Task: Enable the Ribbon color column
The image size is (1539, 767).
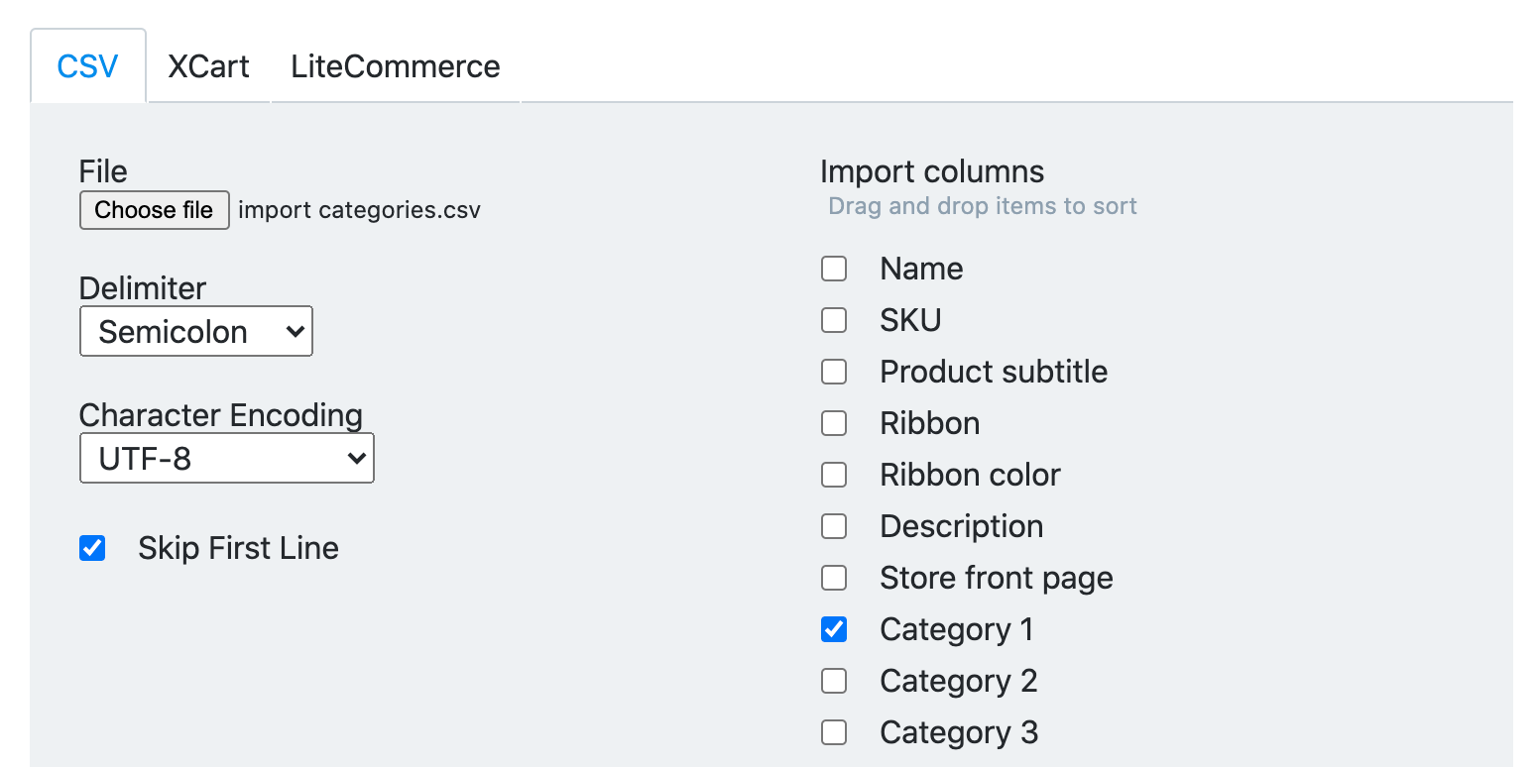Action: (x=833, y=474)
